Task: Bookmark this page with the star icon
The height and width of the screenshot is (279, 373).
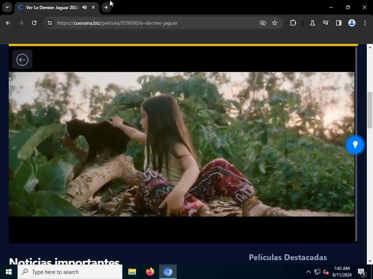Action: point(275,23)
